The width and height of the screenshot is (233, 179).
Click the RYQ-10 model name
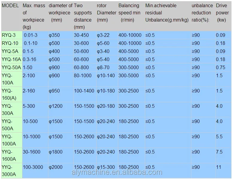(x=10, y=43)
